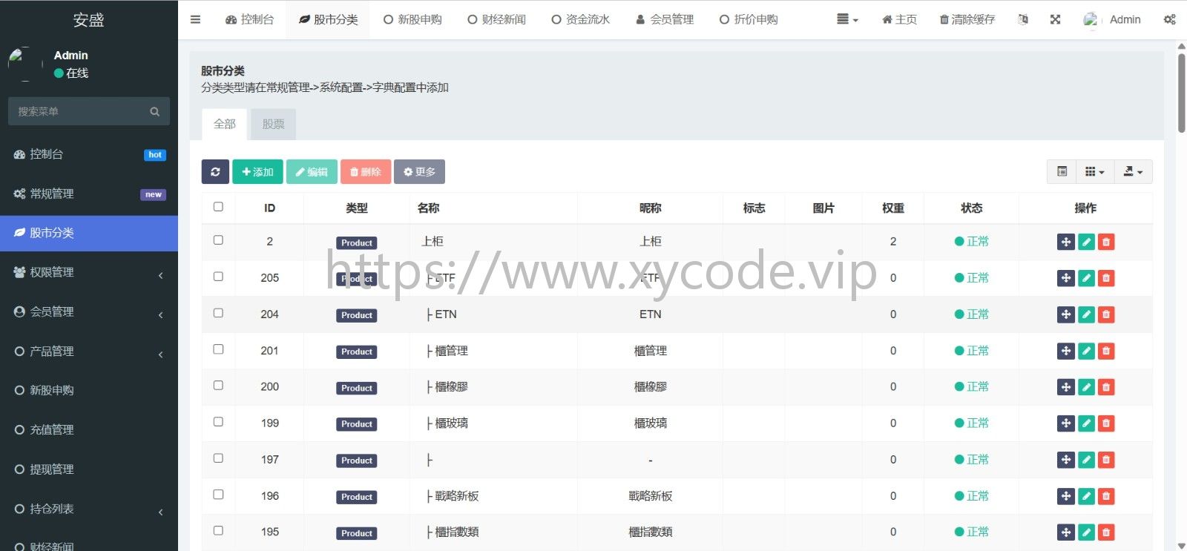Open the export data dropdown

click(x=1133, y=171)
